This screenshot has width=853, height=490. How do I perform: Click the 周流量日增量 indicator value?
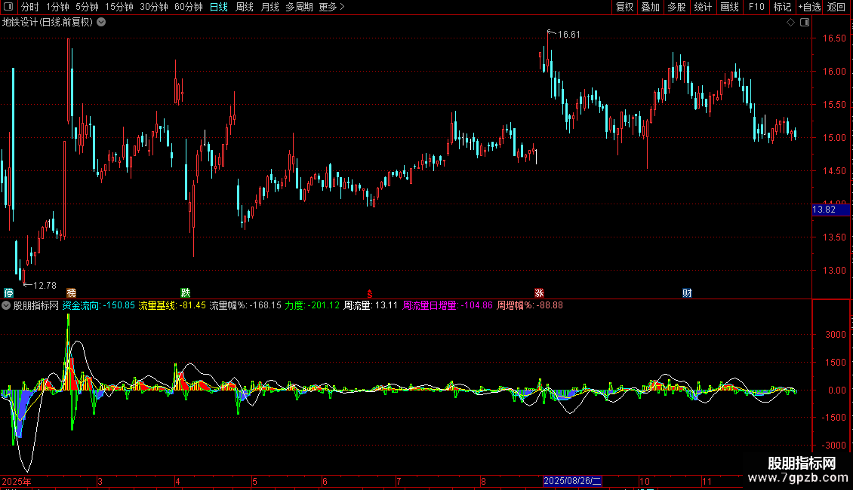447,305
